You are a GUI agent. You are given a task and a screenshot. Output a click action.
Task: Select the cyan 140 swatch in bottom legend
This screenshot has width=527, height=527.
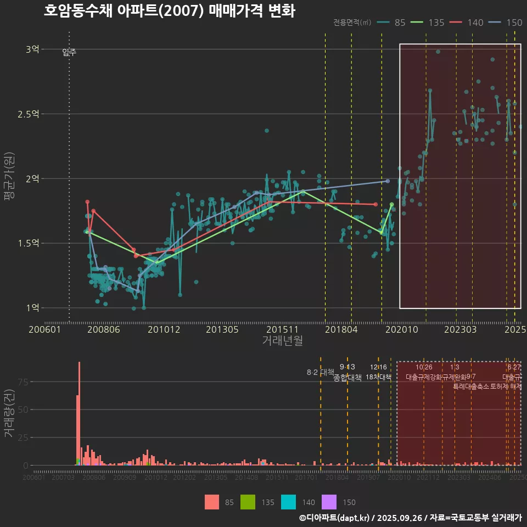click(x=288, y=502)
